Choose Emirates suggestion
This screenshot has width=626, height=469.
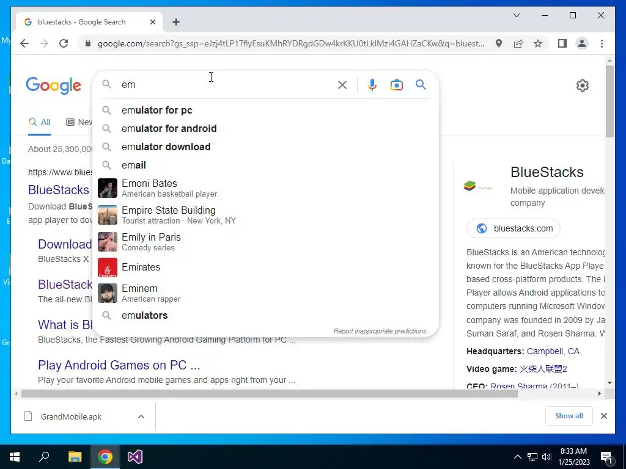pos(265,267)
